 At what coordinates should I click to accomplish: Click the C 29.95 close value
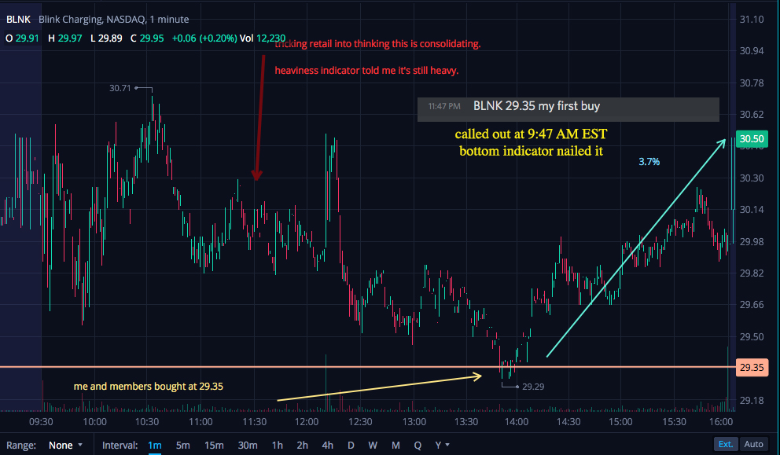click(147, 39)
